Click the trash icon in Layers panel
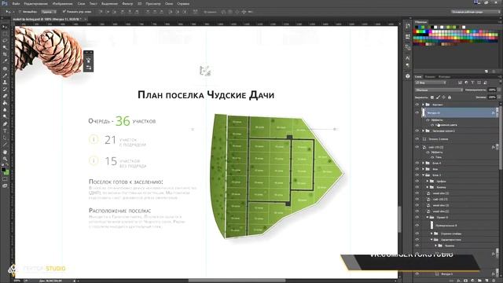 (x=494, y=281)
